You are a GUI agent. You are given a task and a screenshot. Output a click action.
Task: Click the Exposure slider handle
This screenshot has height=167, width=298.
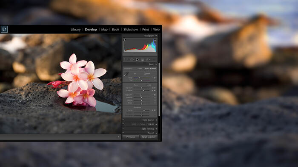(x=141, y=88)
